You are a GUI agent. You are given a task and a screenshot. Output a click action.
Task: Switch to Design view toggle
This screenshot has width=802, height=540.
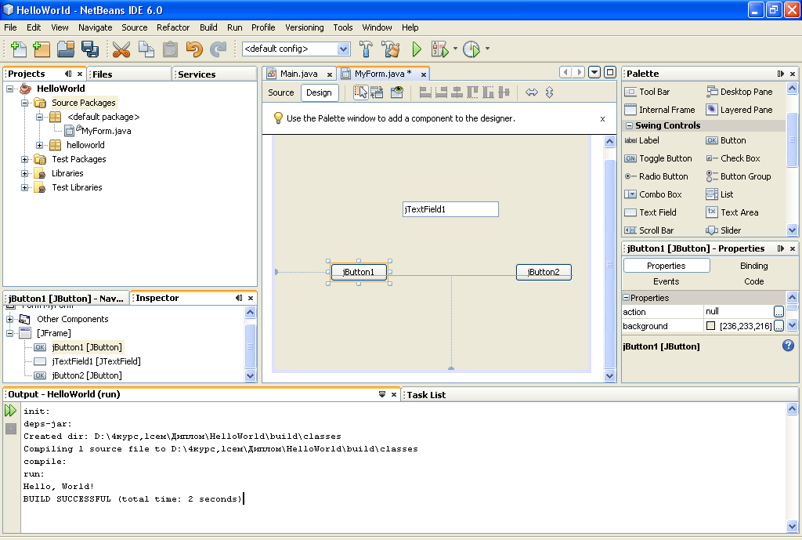(x=320, y=92)
